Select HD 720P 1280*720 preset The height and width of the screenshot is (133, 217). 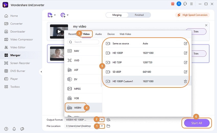147,62
